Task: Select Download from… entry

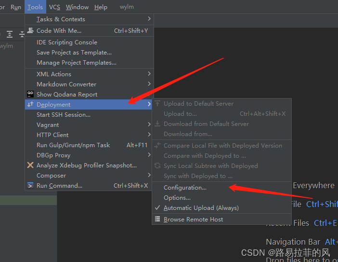Action: coord(222,134)
